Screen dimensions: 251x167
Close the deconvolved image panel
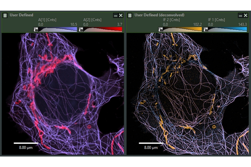click(x=245, y=16)
